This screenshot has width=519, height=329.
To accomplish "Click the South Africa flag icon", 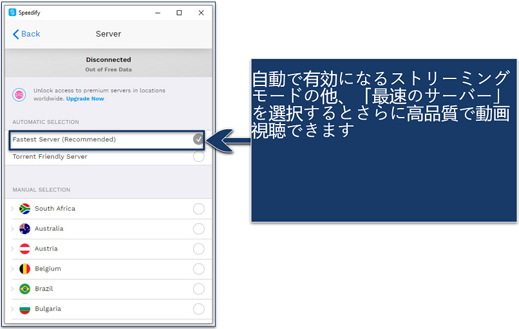I will click(x=25, y=209).
